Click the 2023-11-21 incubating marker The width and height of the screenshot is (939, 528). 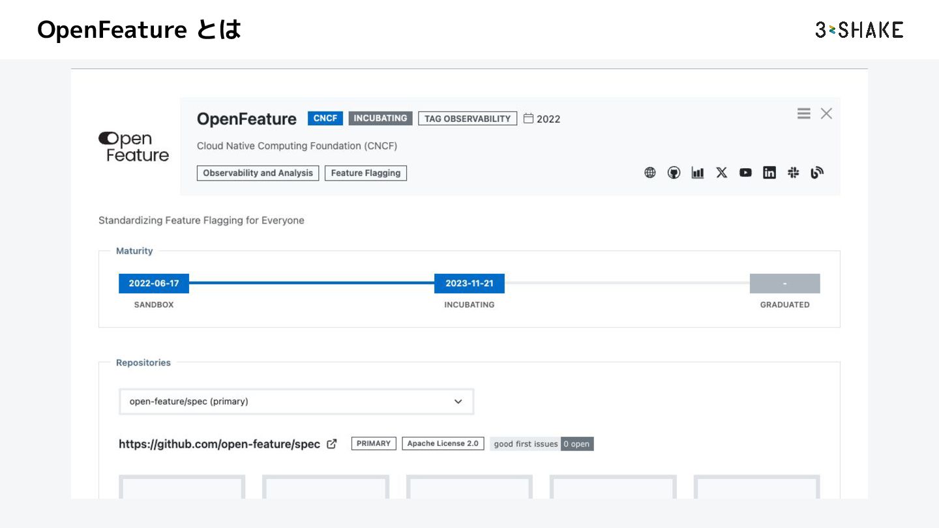[469, 284]
